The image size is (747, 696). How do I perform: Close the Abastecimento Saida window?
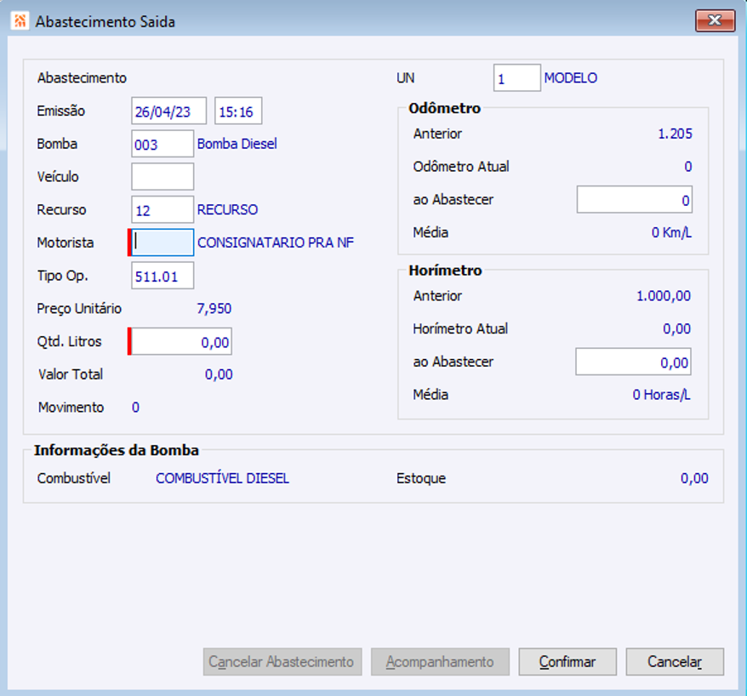[715, 20]
